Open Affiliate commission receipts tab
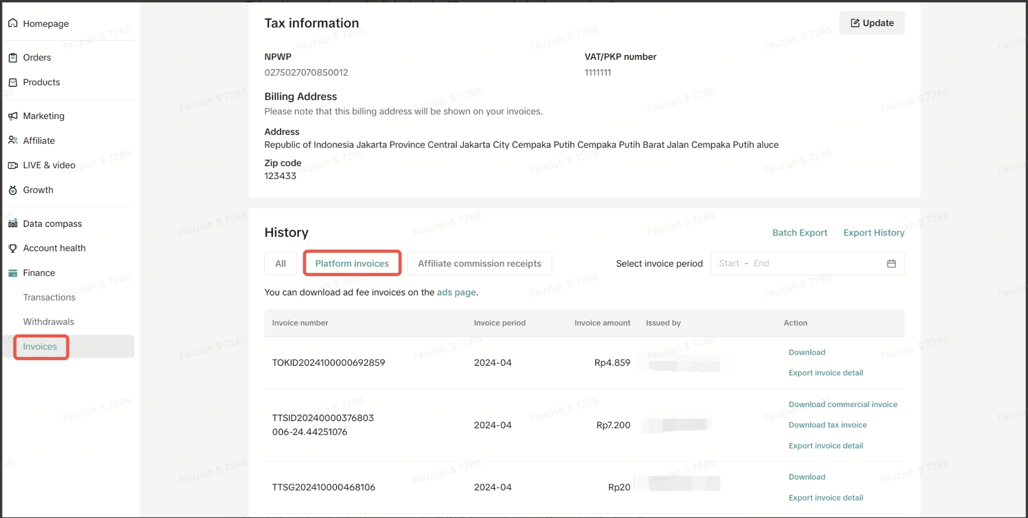This screenshot has width=1028, height=518. coord(479,263)
